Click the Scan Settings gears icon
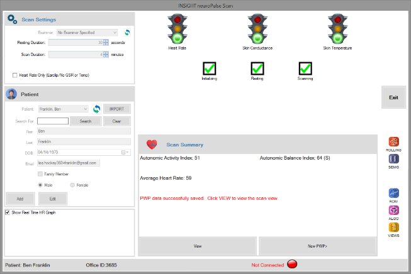 coord(12,19)
